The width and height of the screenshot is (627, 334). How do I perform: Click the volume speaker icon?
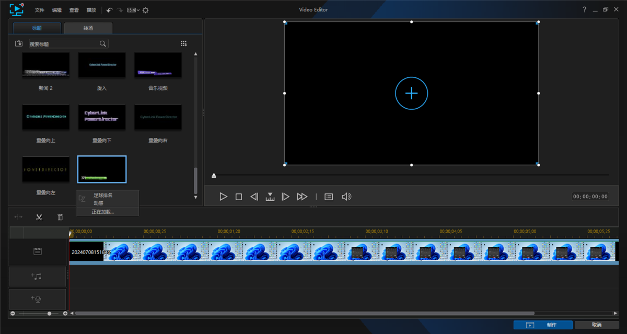tap(346, 197)
